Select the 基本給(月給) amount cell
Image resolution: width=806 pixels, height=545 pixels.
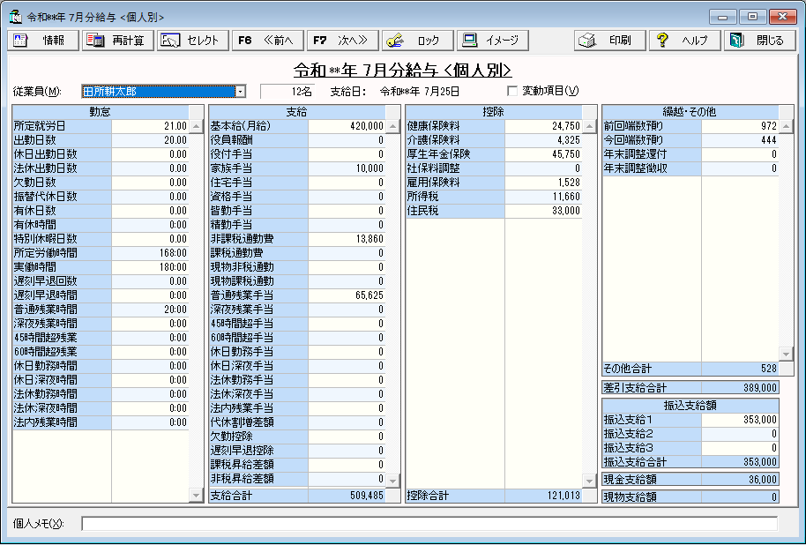(347, 126)
